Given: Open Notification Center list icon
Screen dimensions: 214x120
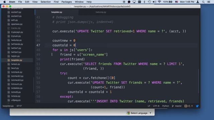Looking at the screenshot, I should pyautogui.click(x=209, y=2).
